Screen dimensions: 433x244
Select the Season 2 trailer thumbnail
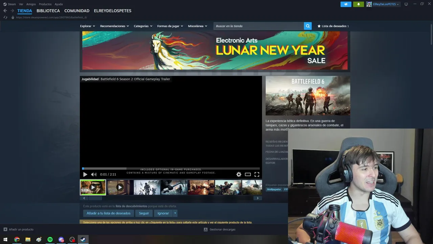[93, 187]
